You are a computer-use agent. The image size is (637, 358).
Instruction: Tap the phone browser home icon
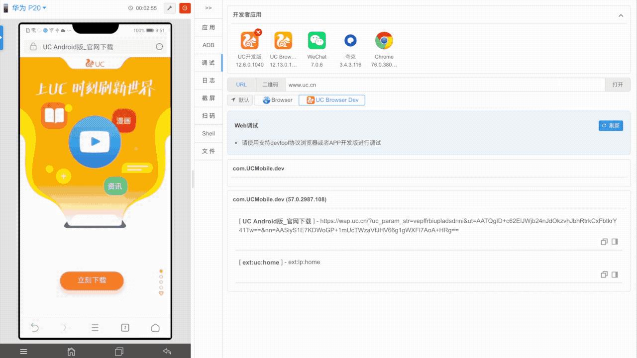(155, 328)
